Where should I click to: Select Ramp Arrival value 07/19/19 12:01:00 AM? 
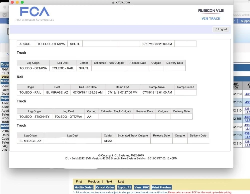click(157, 92)
